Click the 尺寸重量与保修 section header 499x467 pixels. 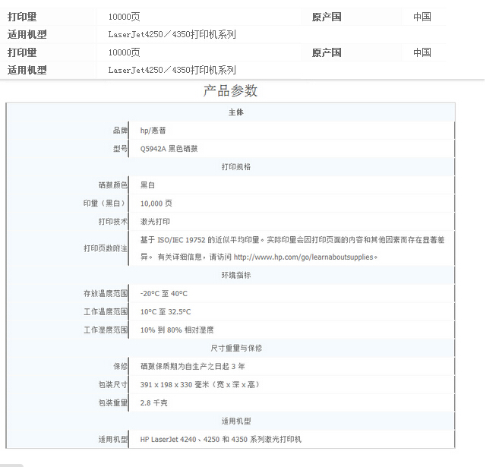pos(235,348)
